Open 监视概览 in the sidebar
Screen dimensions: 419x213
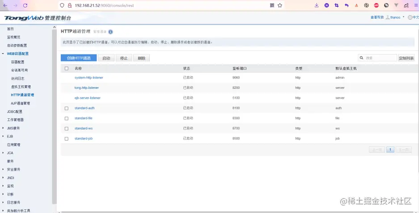coord(13,37)
